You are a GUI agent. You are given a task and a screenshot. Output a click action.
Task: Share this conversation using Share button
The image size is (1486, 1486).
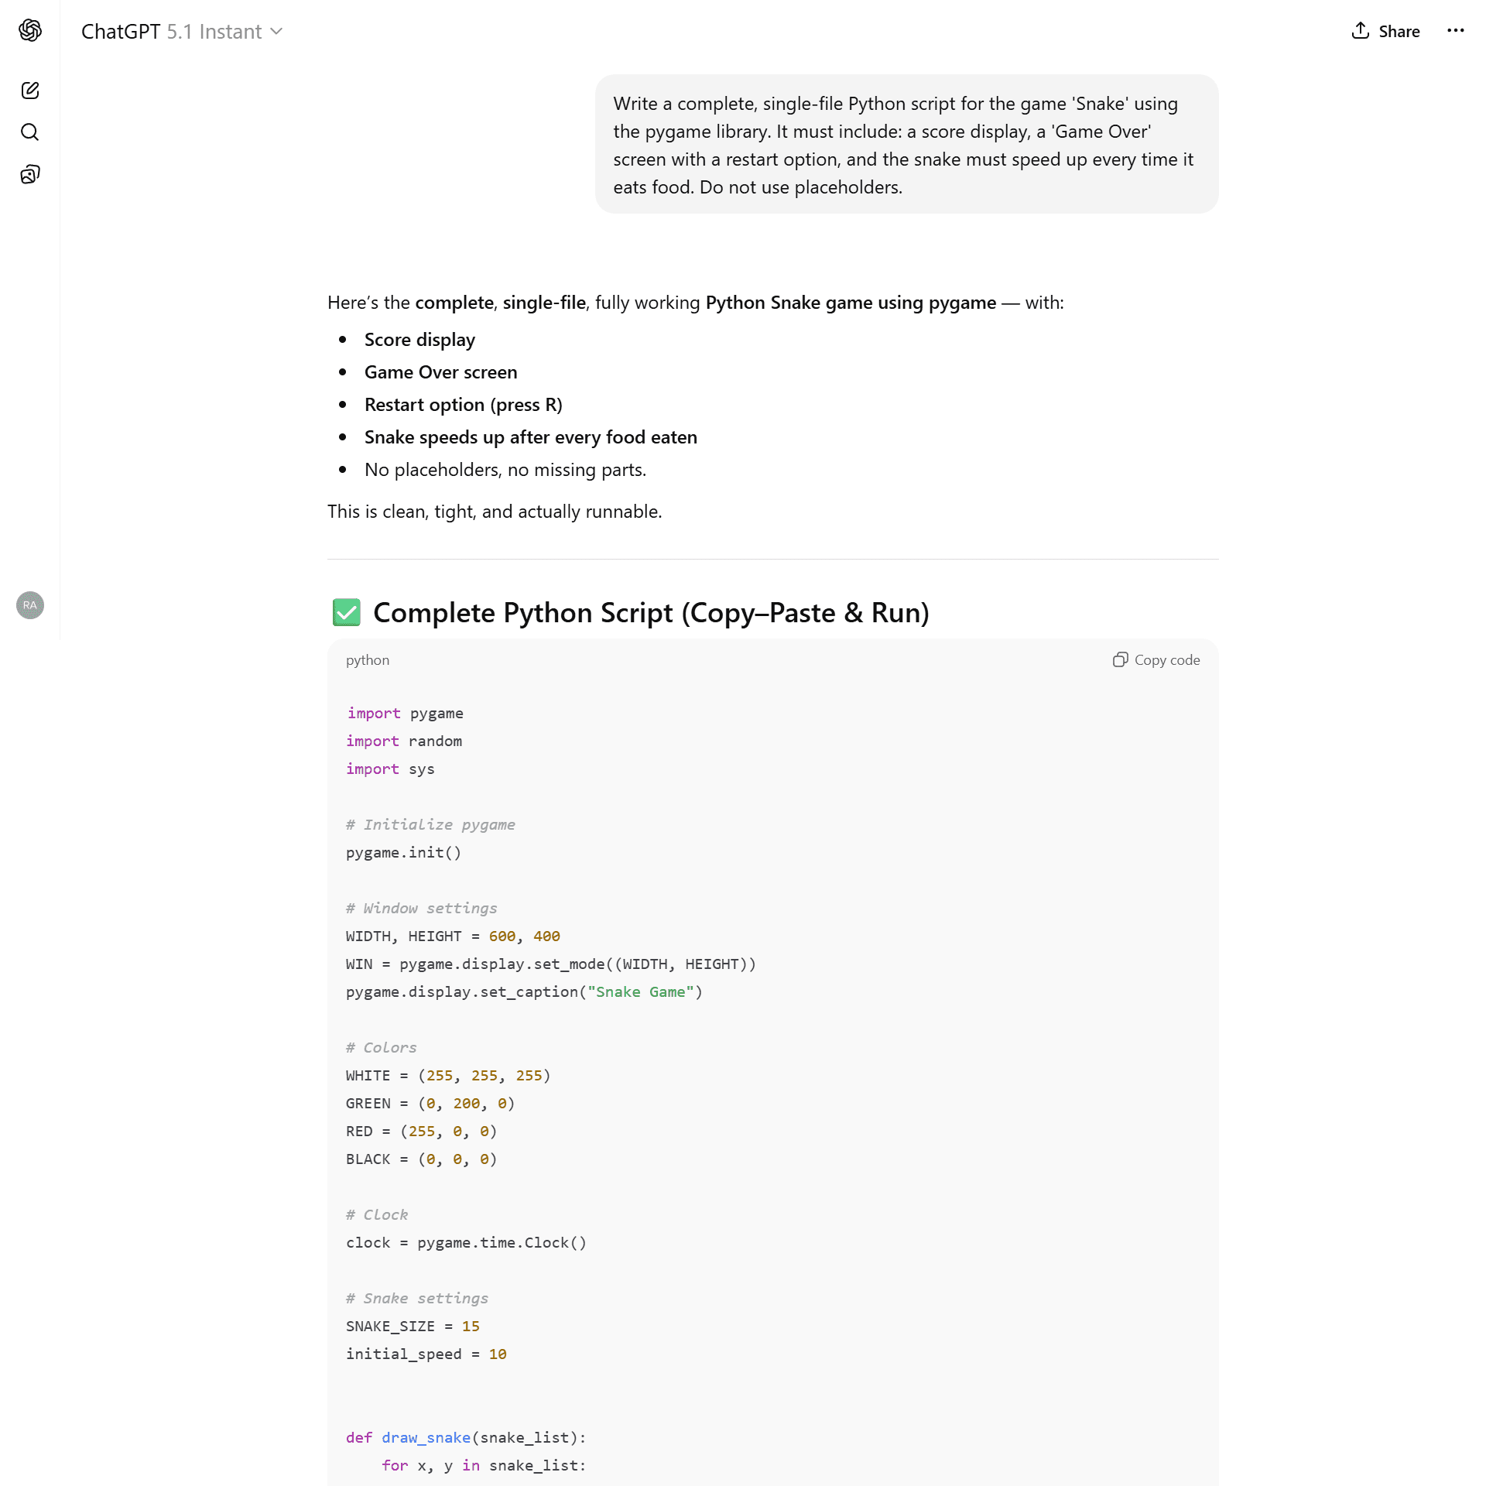tap(1385, 31)
